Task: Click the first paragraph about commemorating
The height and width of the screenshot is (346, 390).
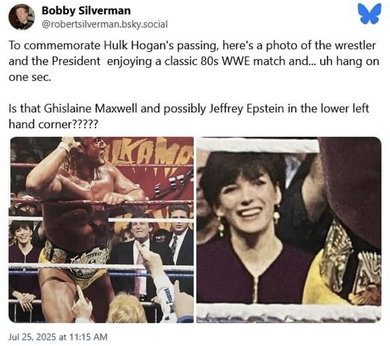Action: 193,62
